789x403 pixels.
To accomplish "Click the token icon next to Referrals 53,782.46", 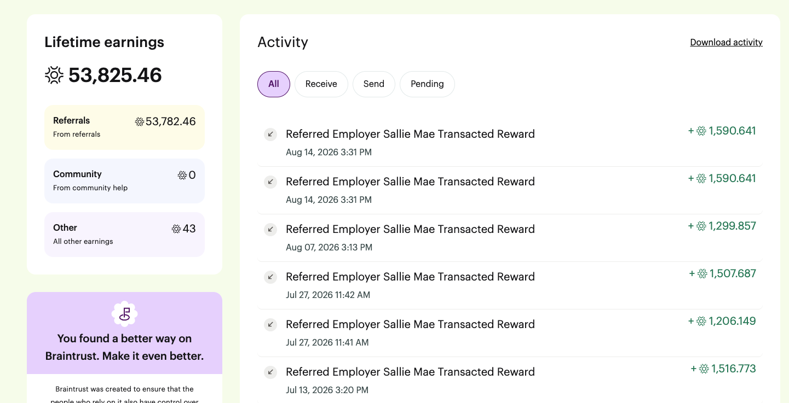I will pos(140,122).
